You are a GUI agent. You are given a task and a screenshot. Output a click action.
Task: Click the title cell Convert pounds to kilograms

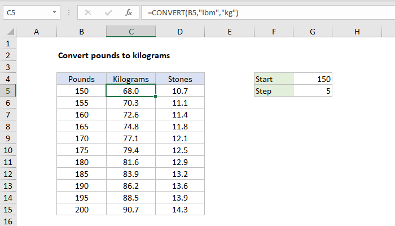pyautogui.click(x=113, y=56)
